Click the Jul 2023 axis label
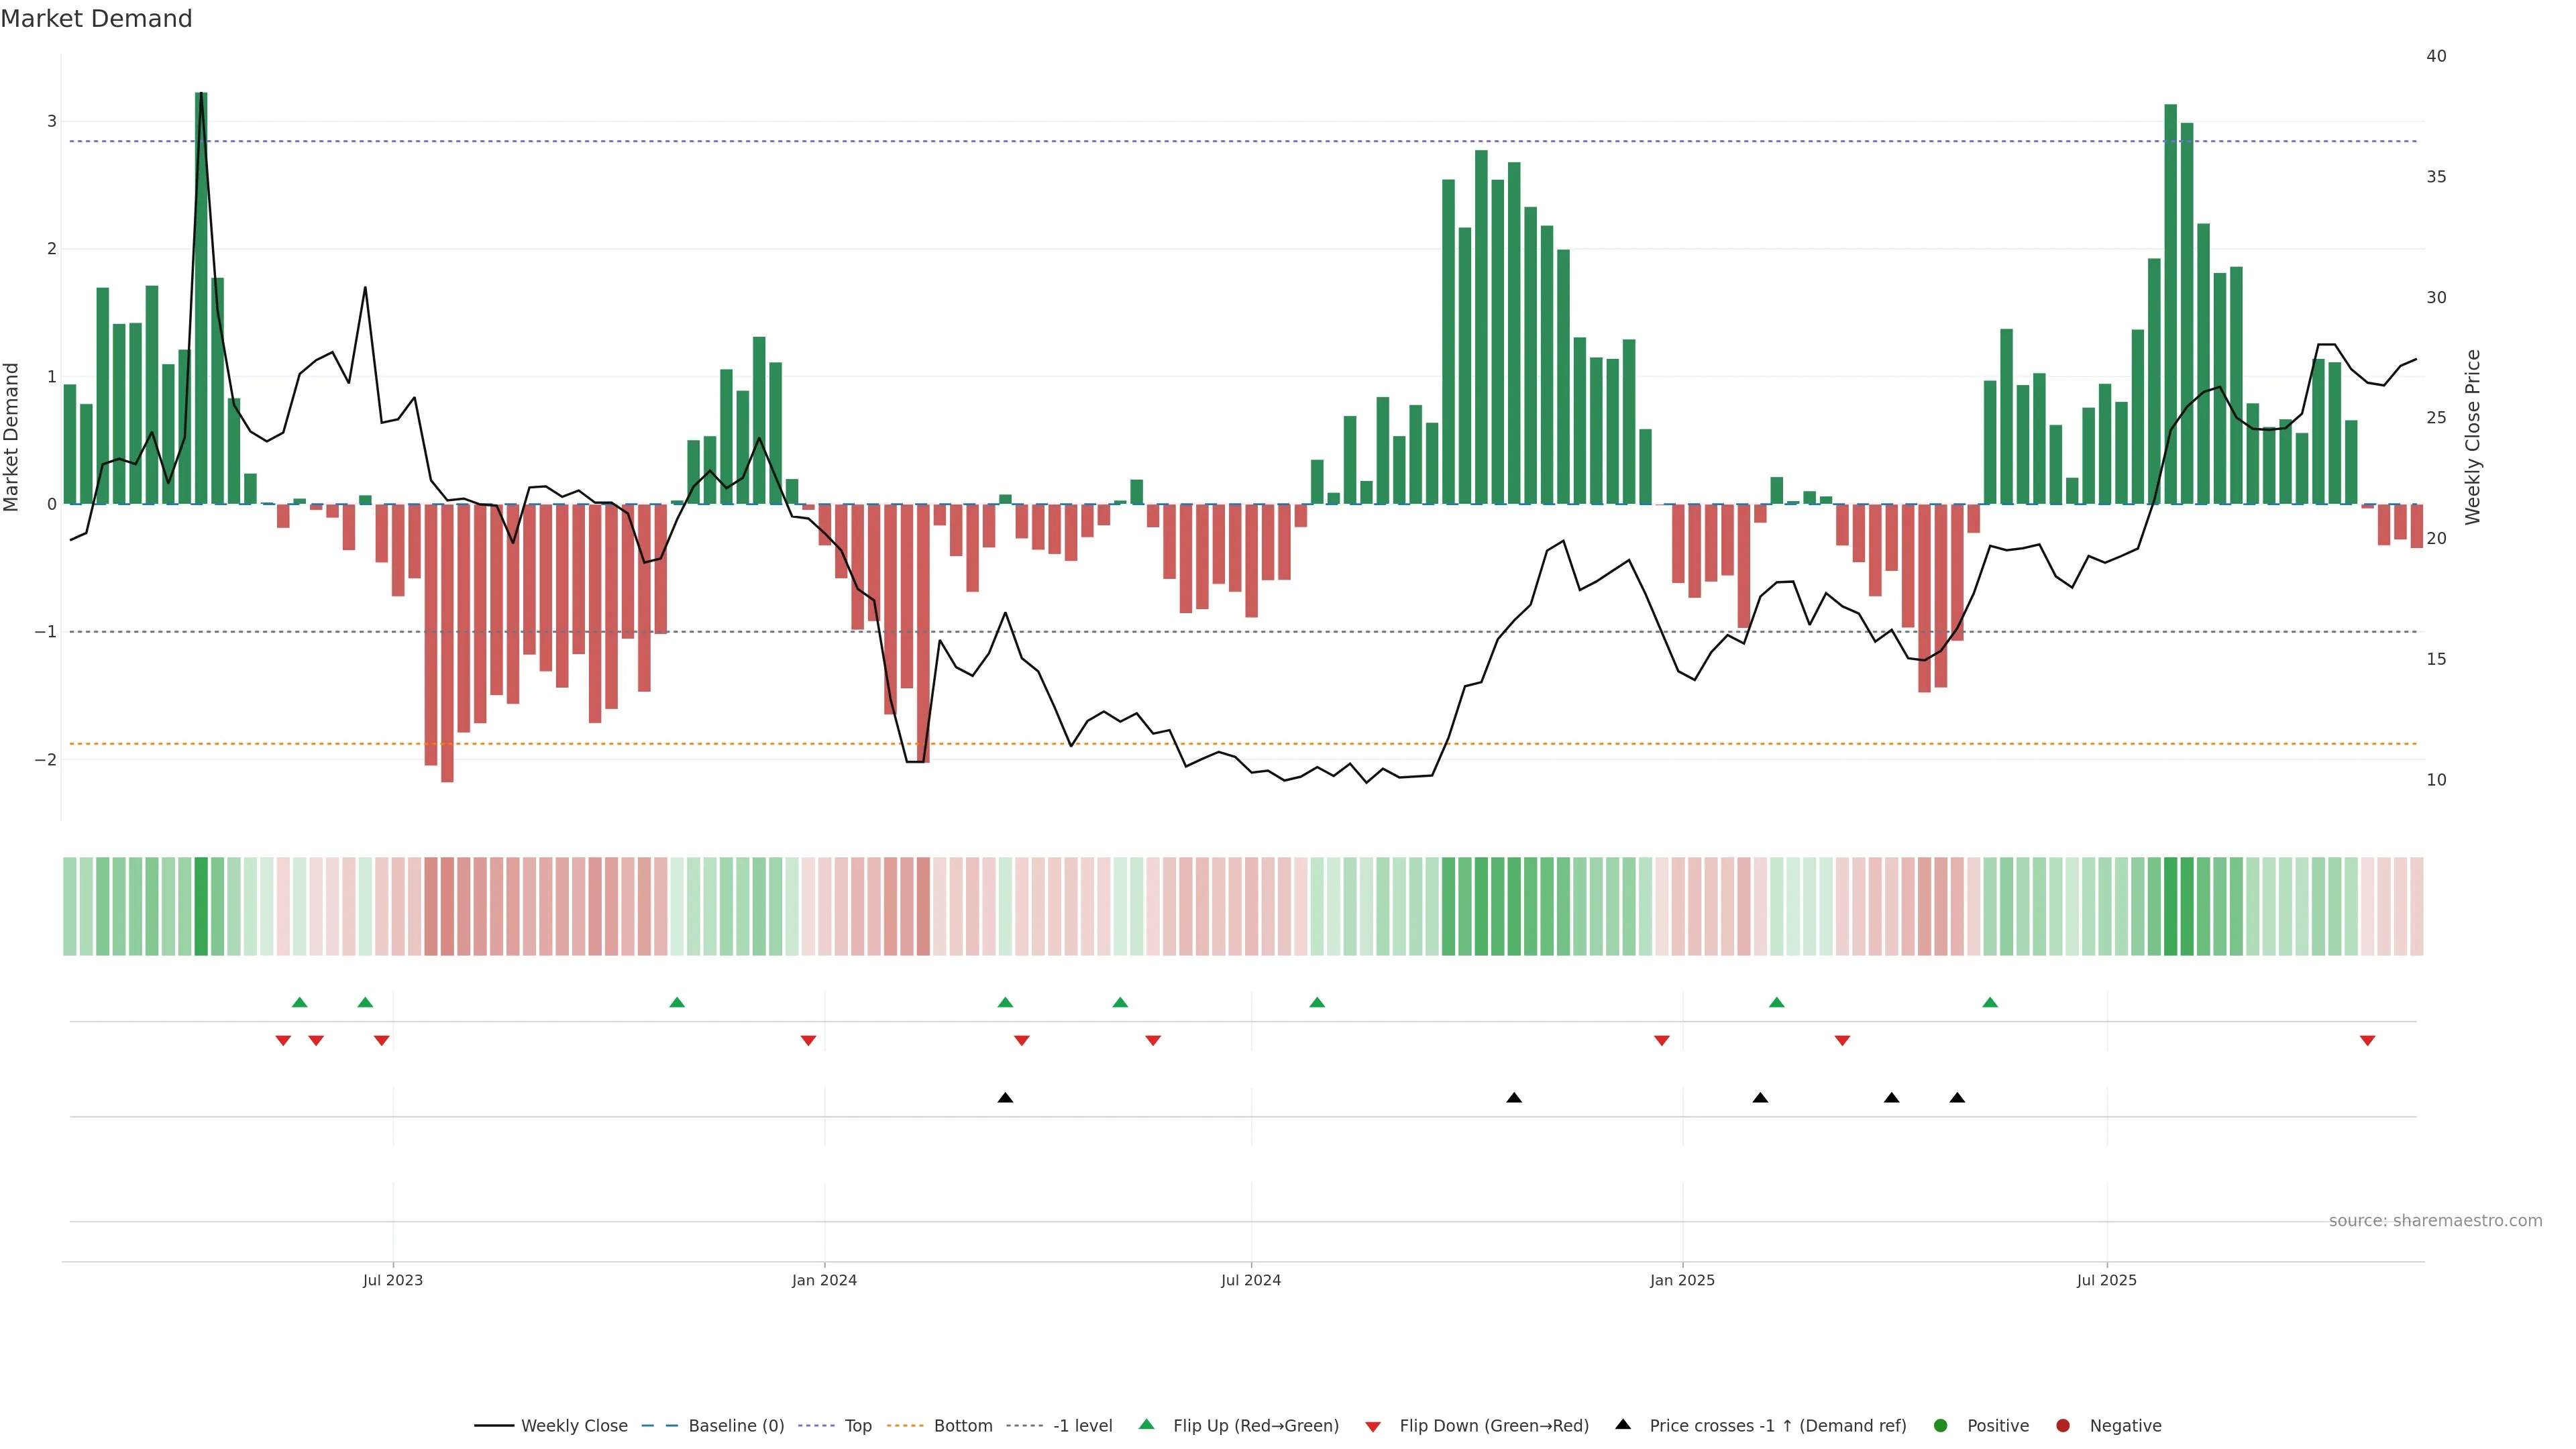The image size is (2576, 1449). (x=393, y=1280)
